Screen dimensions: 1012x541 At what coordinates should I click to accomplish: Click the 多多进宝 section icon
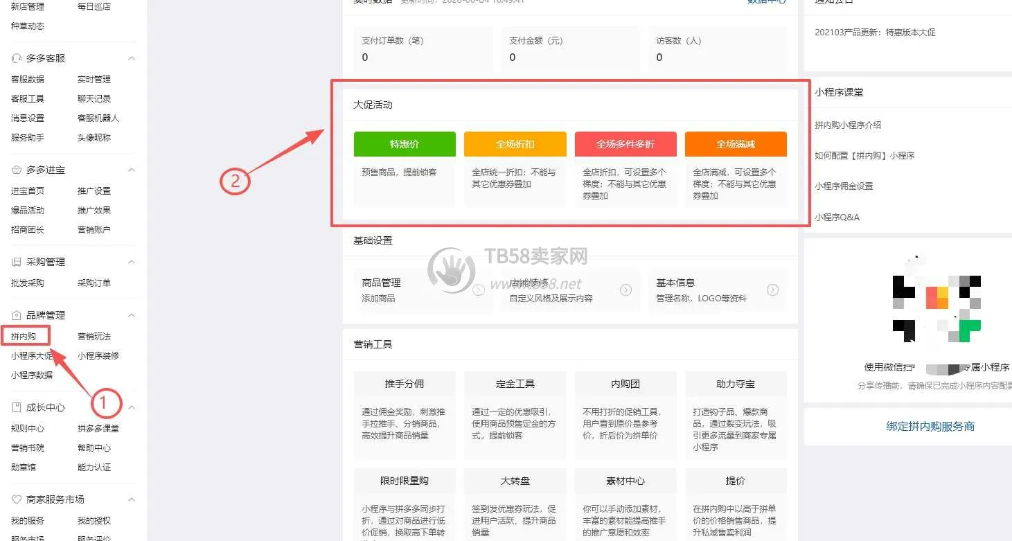pyautogui.click(x=17, y=170)
